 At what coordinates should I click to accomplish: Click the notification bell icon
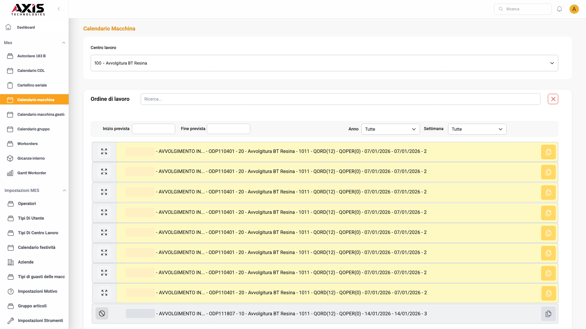[x=559, y=9]
